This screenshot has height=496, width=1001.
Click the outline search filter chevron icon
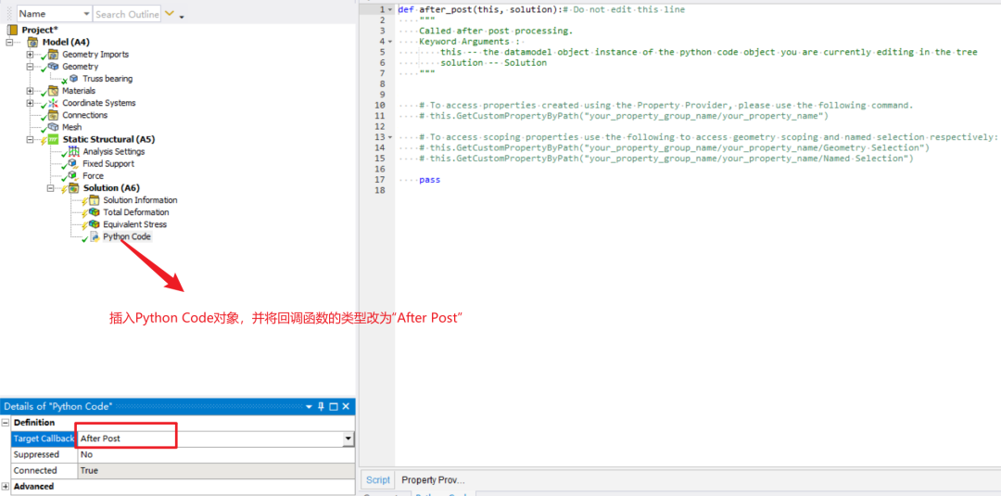click(x=170, y=13)
